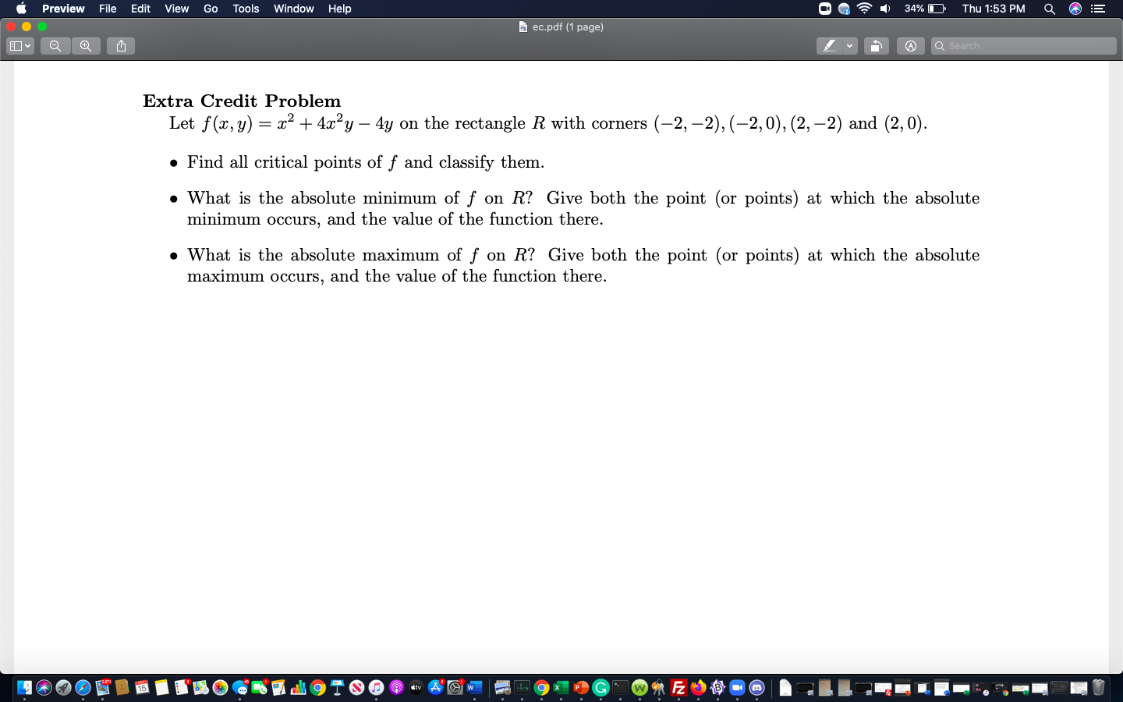1123x702 pixels.
Task: Toggle the Markup toolbar
Action: 910,45
